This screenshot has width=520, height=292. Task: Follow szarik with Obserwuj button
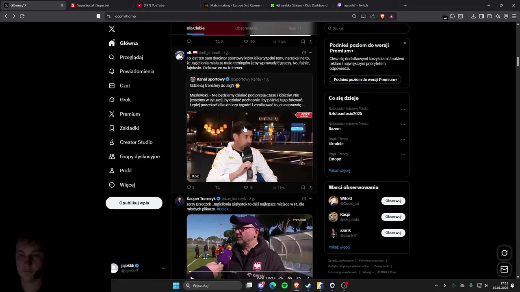click(393, 233)
